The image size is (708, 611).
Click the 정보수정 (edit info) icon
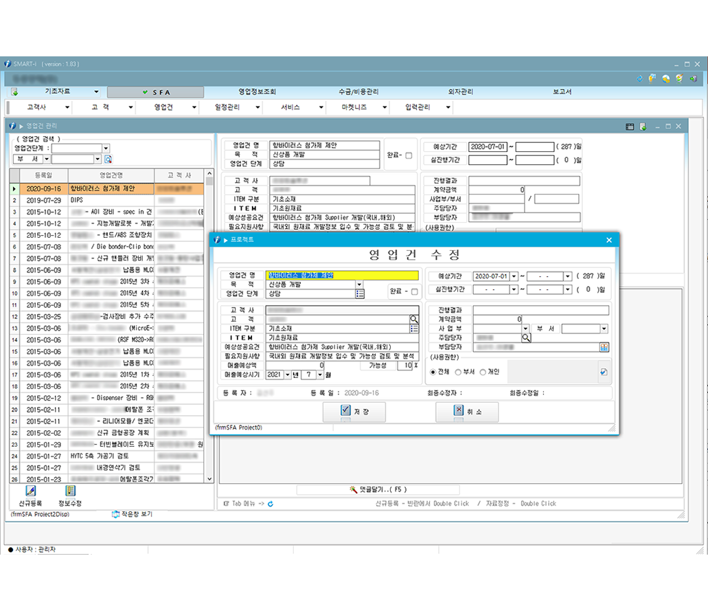click(x=69, y=491)
